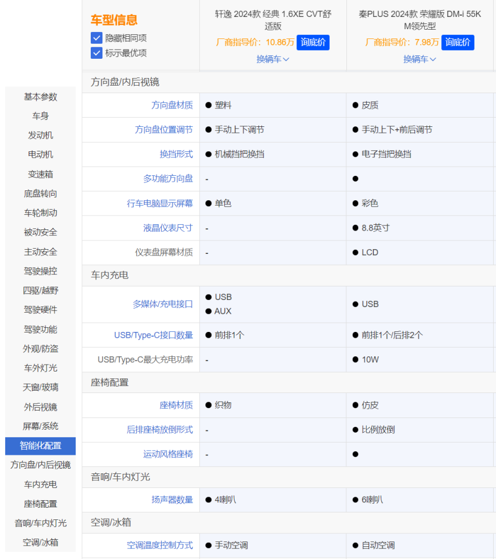
Task: Click the 车型信息 heading
Action: tap(114, 20)
